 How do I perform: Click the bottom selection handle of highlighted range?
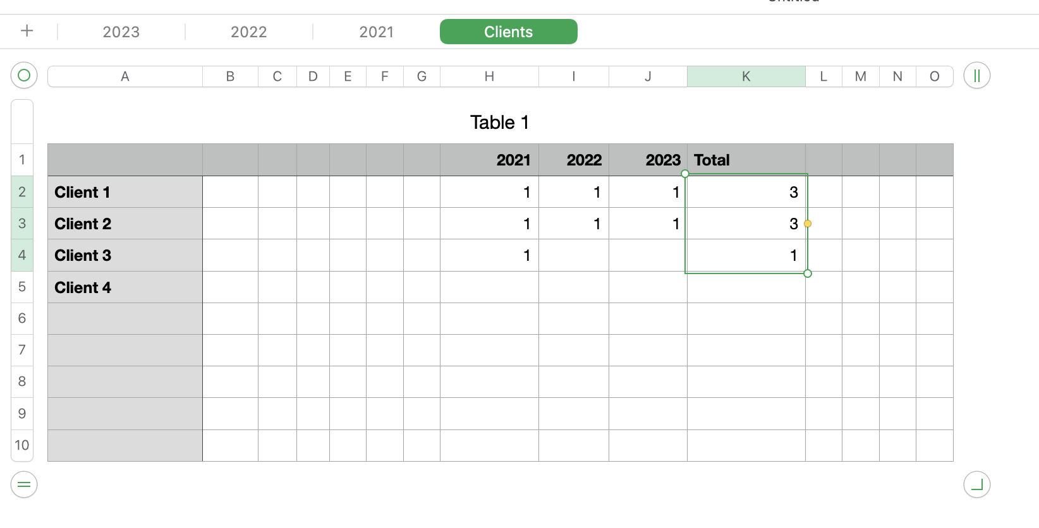click(808, 273)
